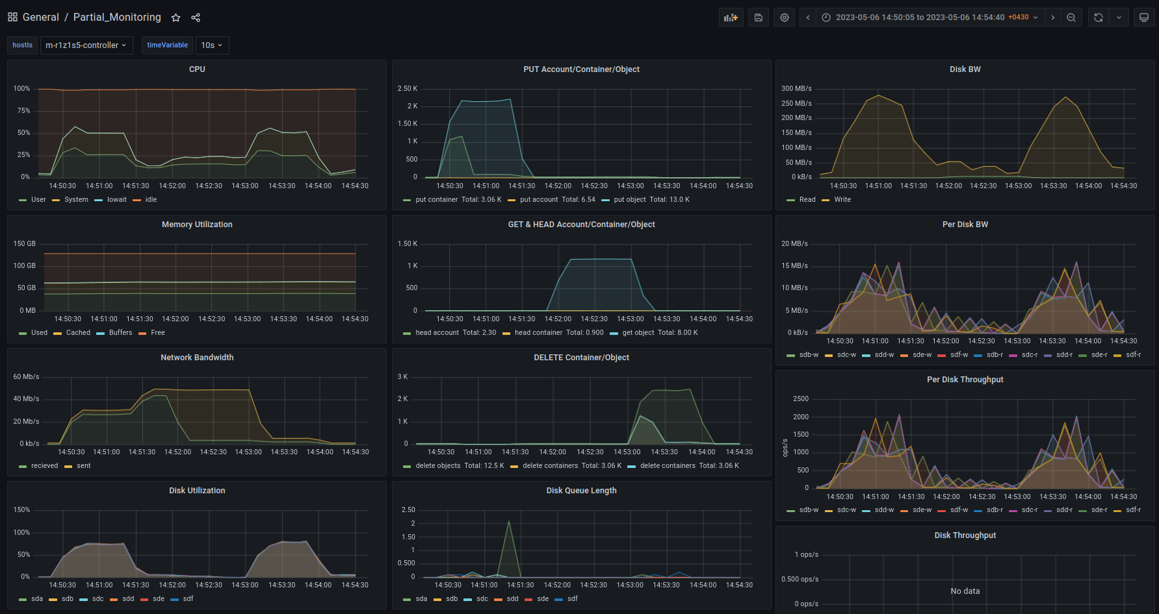Click the Add panel icon
This screenshot has width=1159, height=614.
tap(731, 18)
